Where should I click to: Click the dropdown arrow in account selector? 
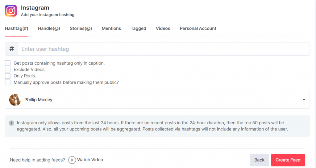click(x=304, y=100)
